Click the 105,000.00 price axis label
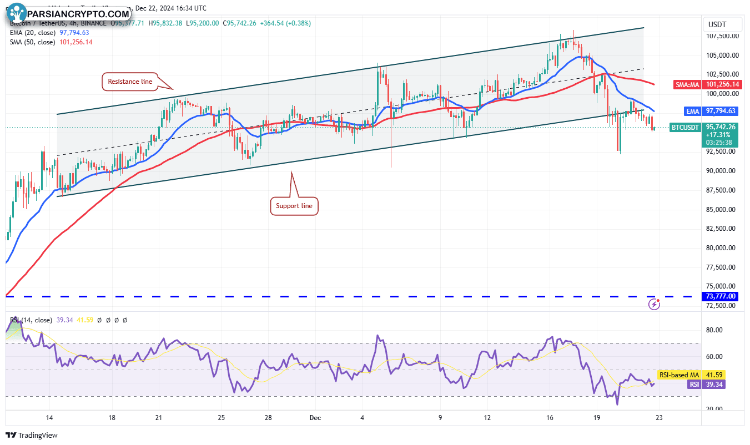The image size is (750, 445). point(721,55)
